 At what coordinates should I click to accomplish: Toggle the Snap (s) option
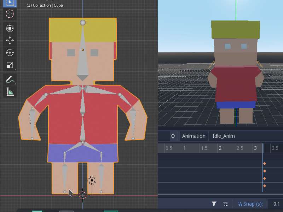tap(250, 204)
